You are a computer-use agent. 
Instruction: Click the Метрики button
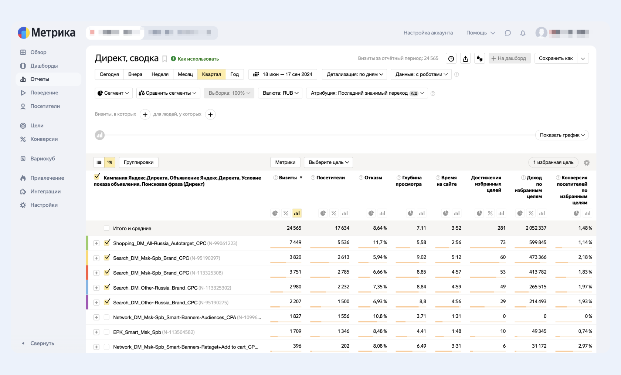[285, 162]
